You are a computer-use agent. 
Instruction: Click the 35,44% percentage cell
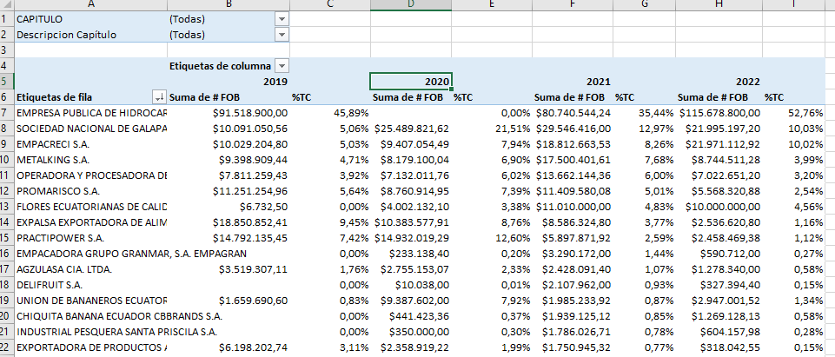coord(645,113)
